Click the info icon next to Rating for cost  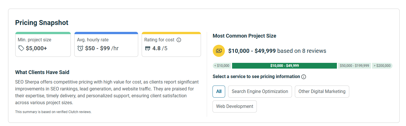point(179,40)
